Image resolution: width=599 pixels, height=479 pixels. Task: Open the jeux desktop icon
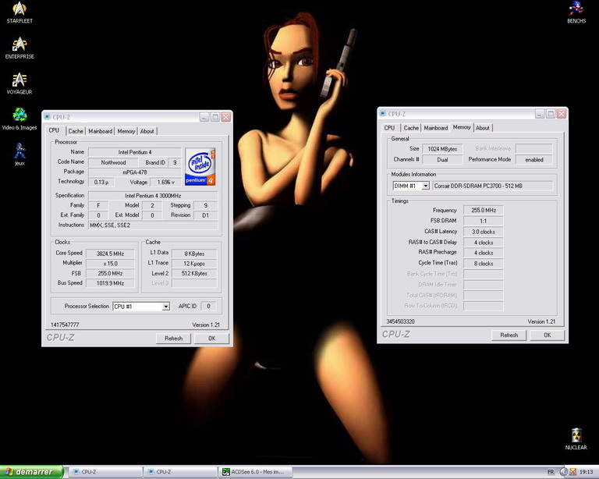19,154
